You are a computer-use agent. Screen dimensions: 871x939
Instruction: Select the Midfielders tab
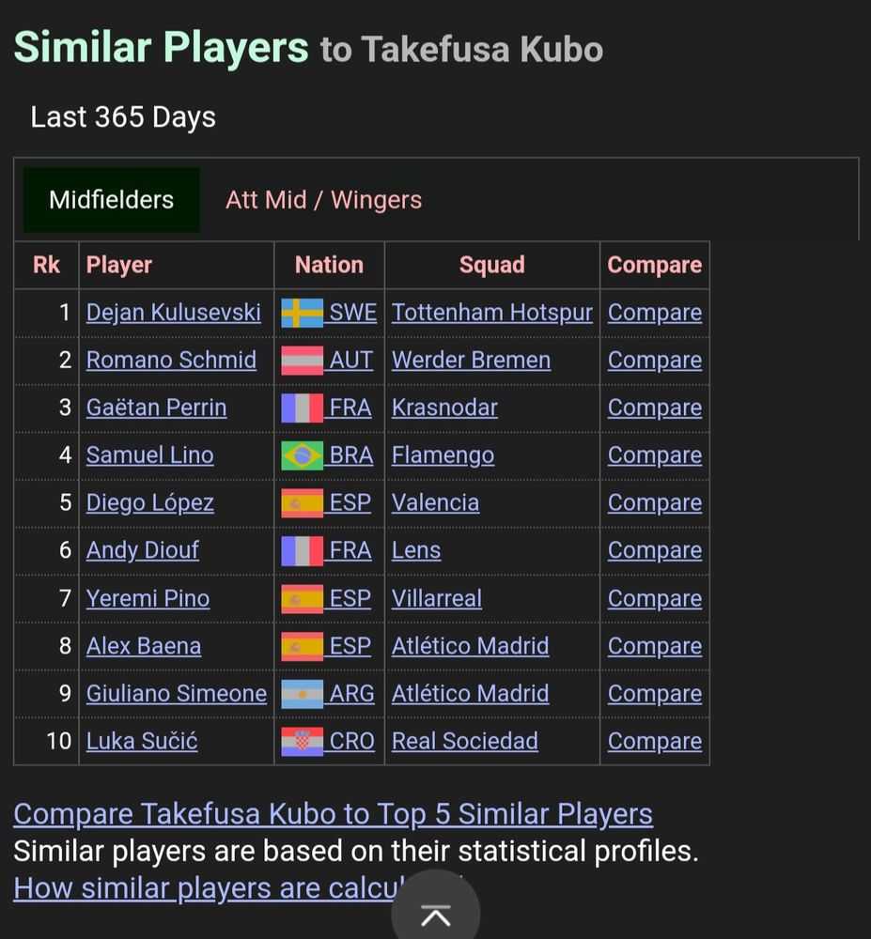(110, 200)
